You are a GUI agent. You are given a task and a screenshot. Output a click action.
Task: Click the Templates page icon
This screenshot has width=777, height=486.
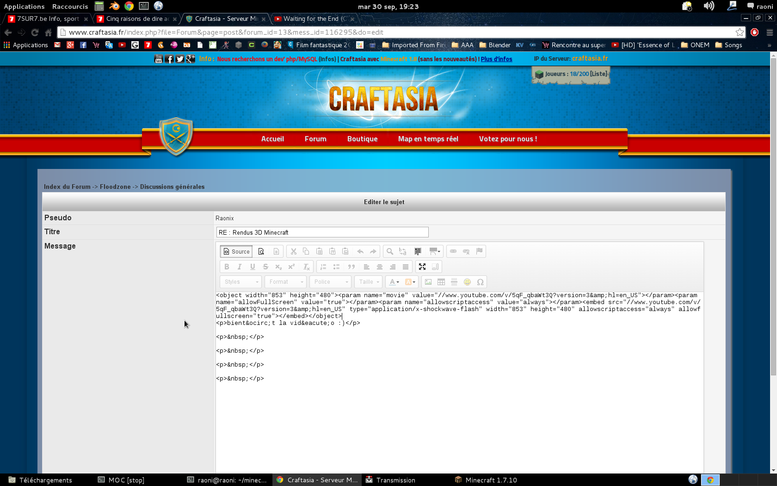276,251
